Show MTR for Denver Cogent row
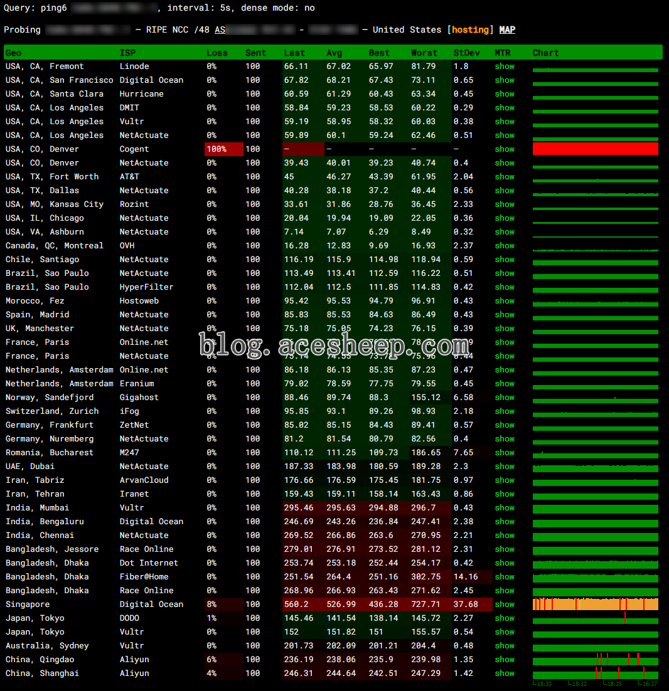 point(504,149)
